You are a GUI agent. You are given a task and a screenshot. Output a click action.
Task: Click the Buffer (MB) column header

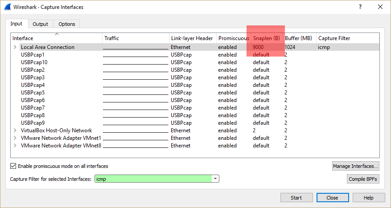pos(300,38)
